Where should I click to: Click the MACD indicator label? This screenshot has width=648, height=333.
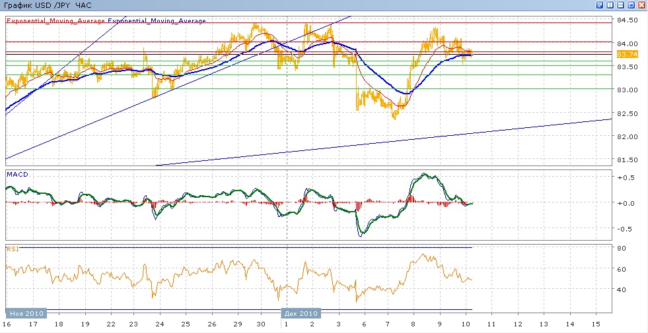coord(17,174)
